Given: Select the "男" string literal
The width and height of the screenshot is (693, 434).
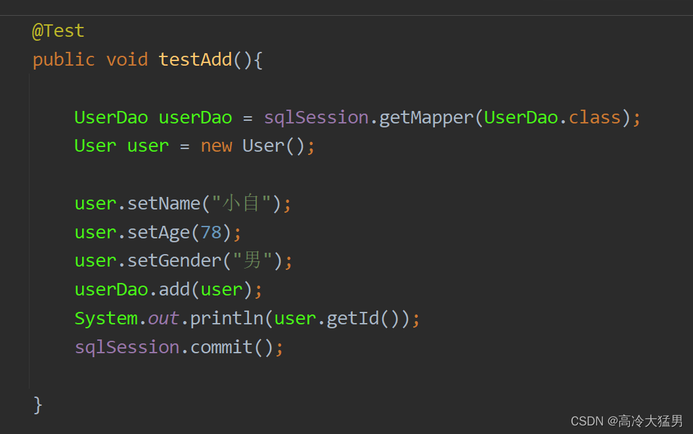Looking at the screenshot, I should tap(252, 260).
